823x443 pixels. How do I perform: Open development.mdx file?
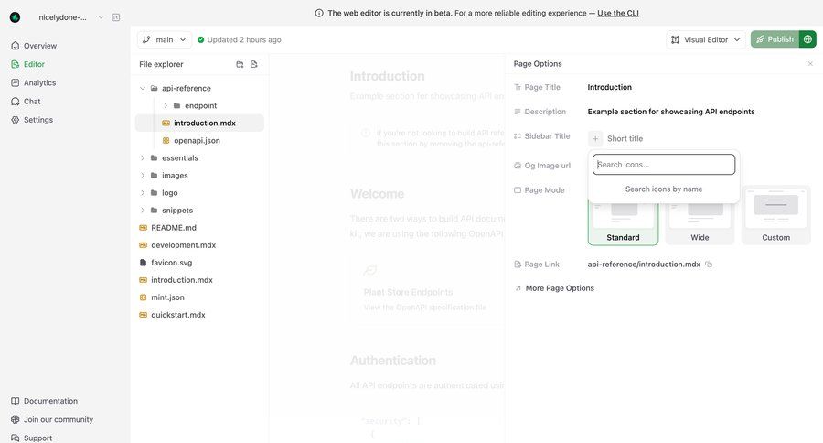point(183,245)
